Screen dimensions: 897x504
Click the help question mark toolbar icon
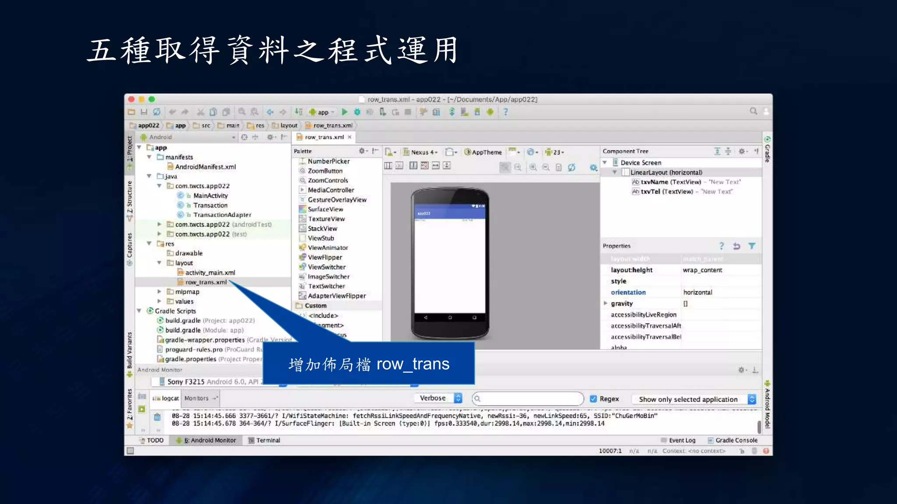(x=505, y=112)
